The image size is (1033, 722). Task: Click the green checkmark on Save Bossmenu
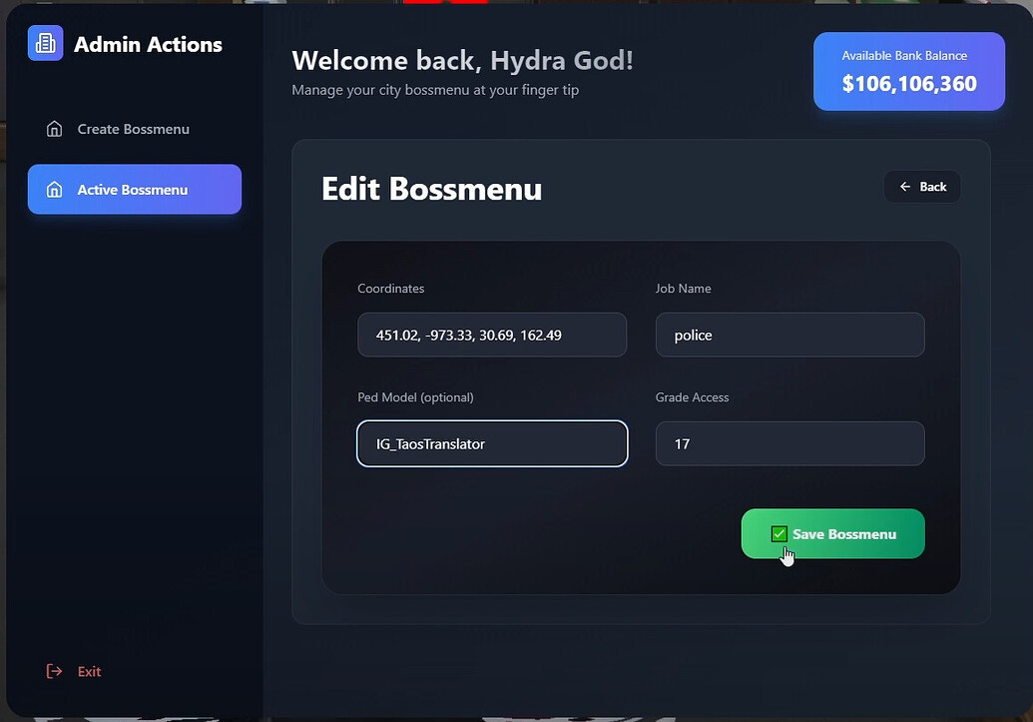778,533
